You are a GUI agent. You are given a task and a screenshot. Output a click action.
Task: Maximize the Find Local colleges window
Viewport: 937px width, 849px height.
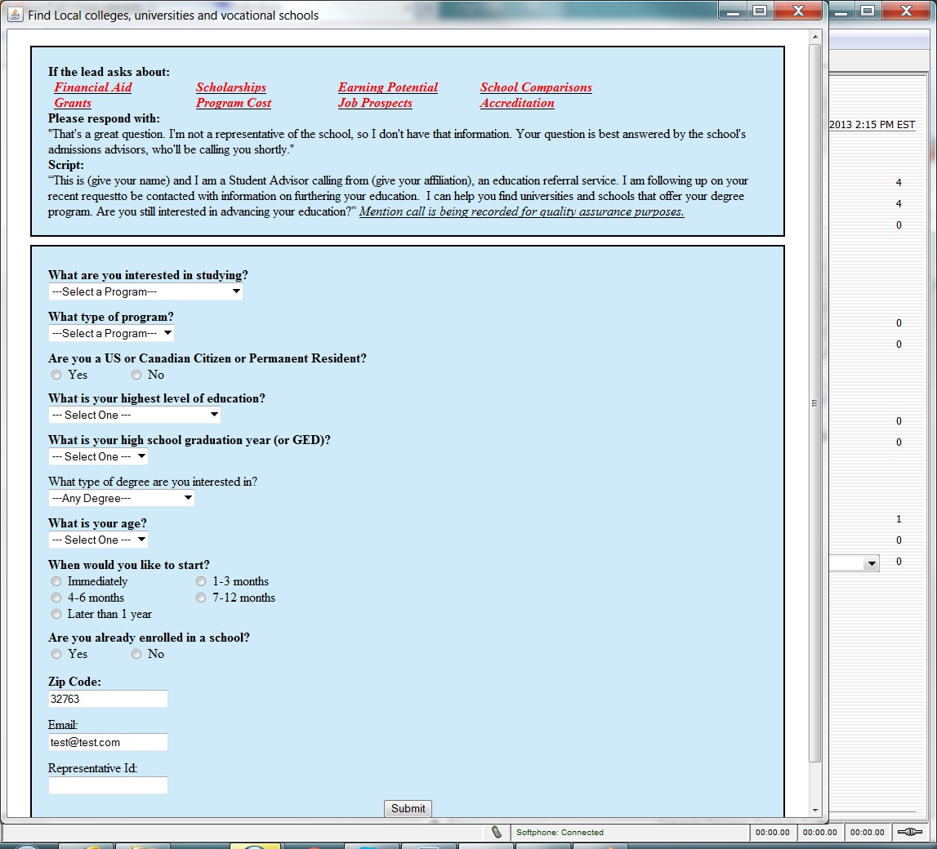pos(760,11)
